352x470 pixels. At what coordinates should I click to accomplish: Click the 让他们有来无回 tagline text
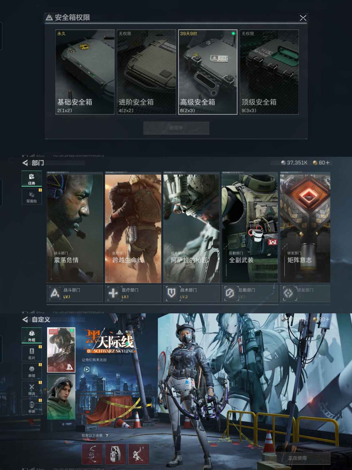click(x=94, y=360)
